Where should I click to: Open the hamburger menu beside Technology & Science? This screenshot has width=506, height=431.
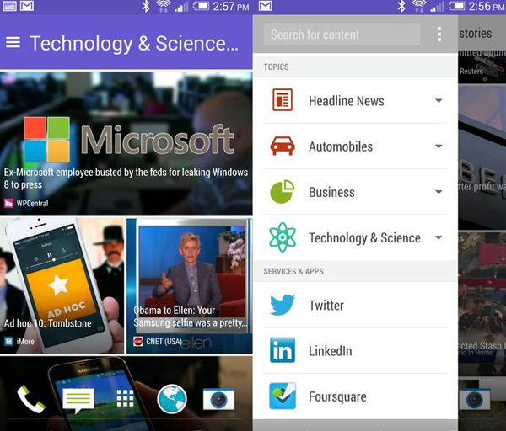pos(13,43)
